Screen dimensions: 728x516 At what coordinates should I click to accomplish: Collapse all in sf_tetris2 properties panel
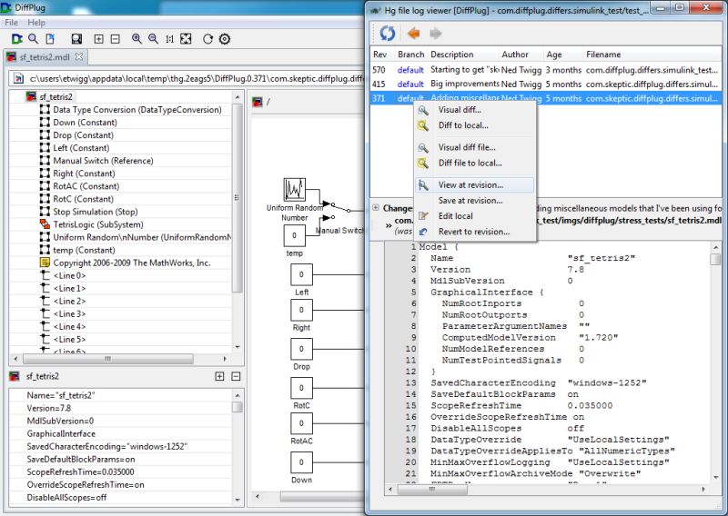(x=236, y=376)
